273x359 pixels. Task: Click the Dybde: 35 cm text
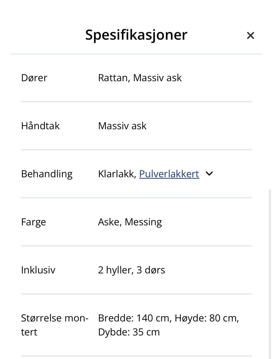[x=129, y=332]
